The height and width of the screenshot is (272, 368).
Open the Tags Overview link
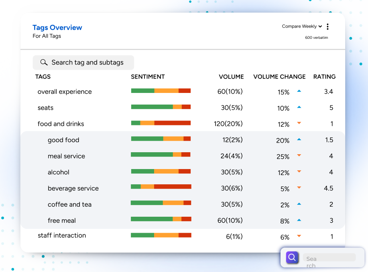tap(57, 27)
